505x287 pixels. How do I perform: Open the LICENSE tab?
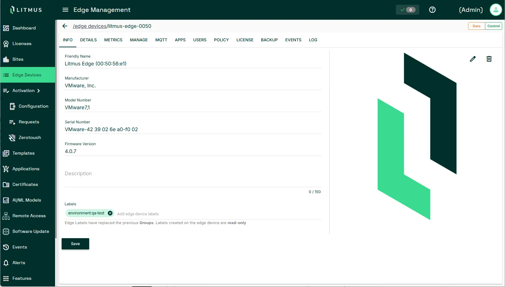coord(245,40)
